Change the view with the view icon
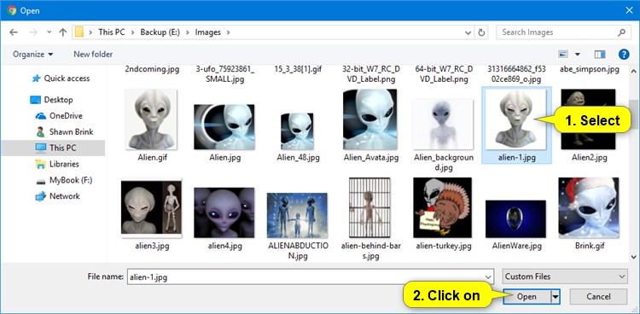 [x=563, y=54]
